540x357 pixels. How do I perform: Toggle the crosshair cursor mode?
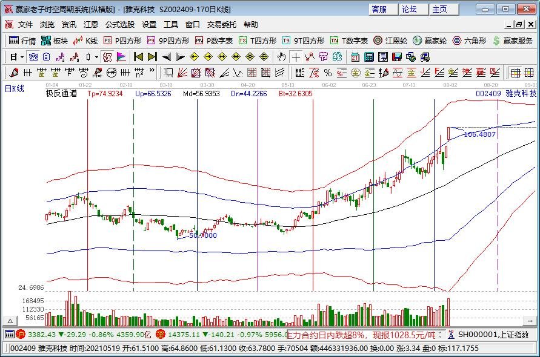296,57
